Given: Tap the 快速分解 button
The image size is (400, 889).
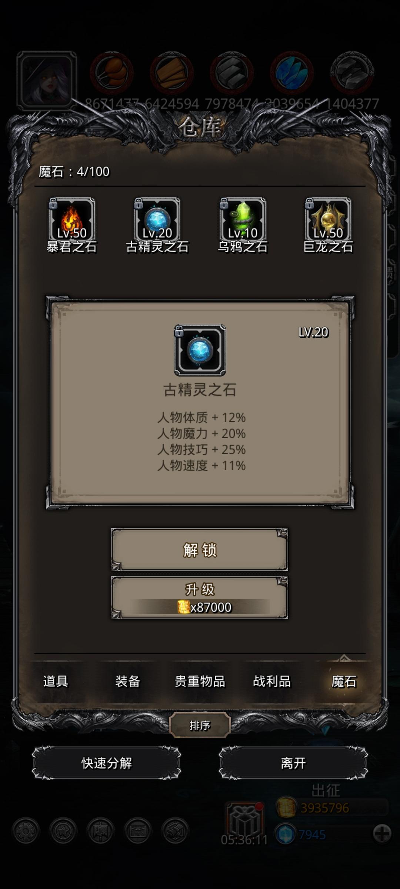Looking at the screenshot, I should tap(107, 763).
